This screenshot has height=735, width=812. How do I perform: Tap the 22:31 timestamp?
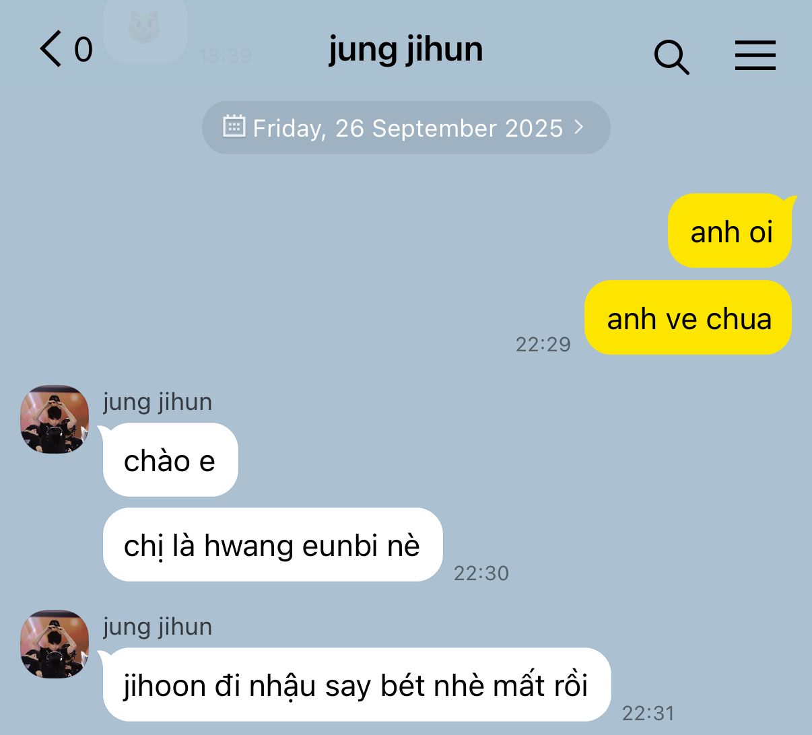pyautogui.click(x=648, y=713)
